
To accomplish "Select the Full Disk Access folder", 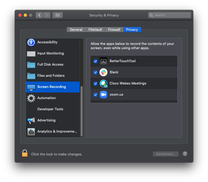I will (x=31, y=65).
